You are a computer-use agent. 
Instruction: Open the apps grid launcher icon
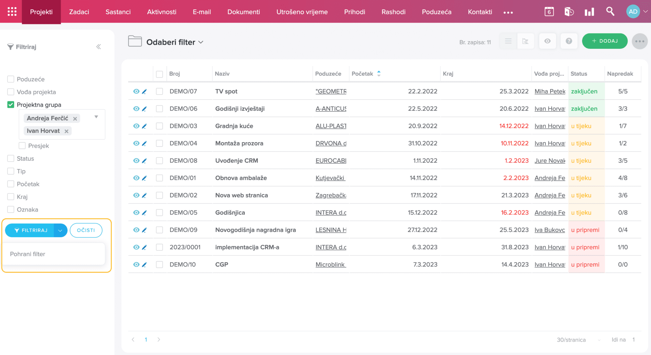12,12
